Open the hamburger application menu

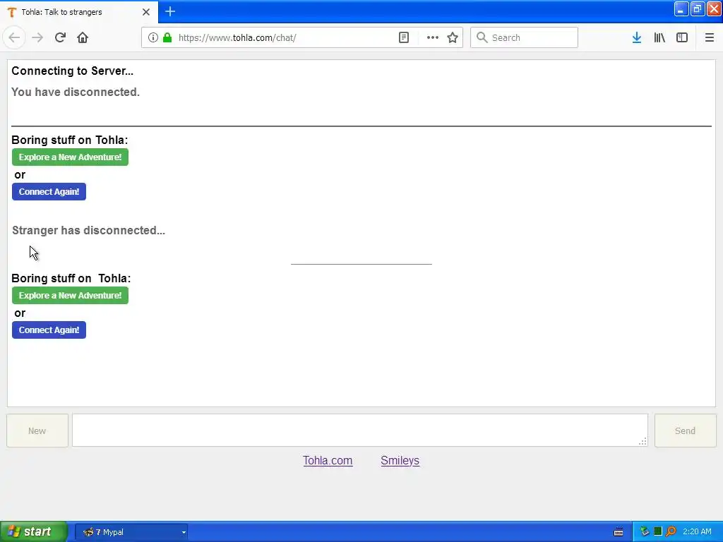click(x=710, y=38)
